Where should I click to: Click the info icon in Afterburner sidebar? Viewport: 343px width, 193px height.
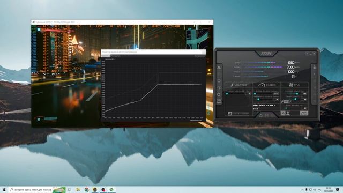coord(219,81)
